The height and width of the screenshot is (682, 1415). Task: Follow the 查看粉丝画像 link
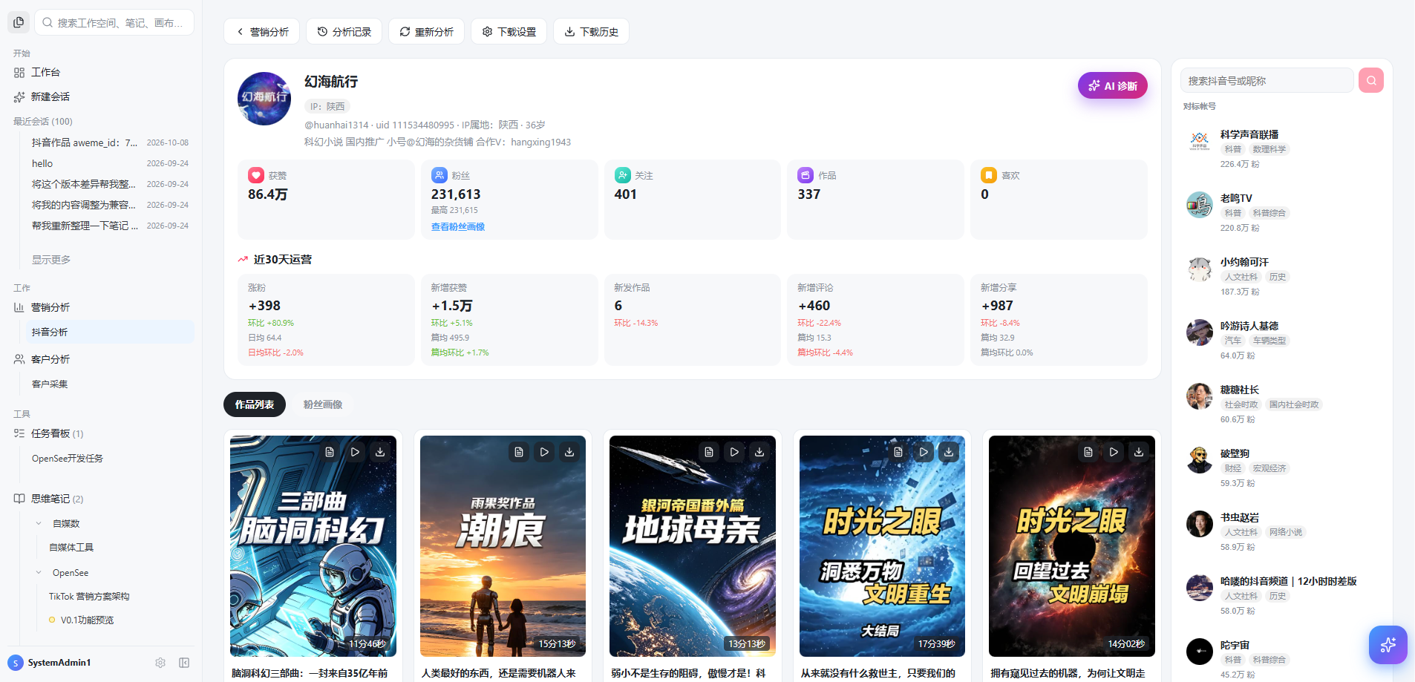coord(458,227)
